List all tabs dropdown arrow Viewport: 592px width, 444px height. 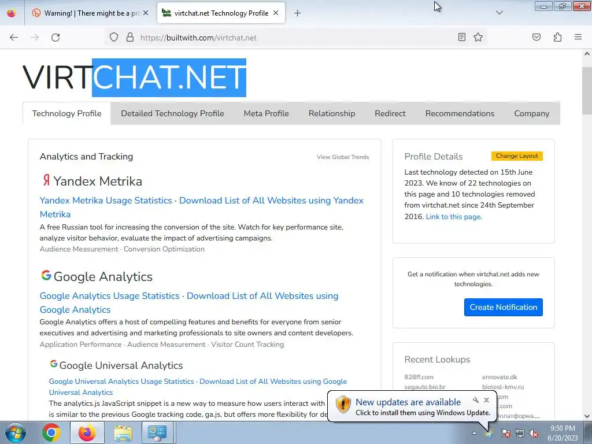click(x=499, y=13)
